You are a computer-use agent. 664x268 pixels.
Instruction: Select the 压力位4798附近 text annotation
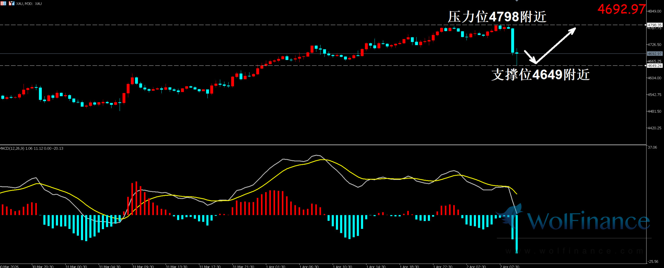point(497,17)
